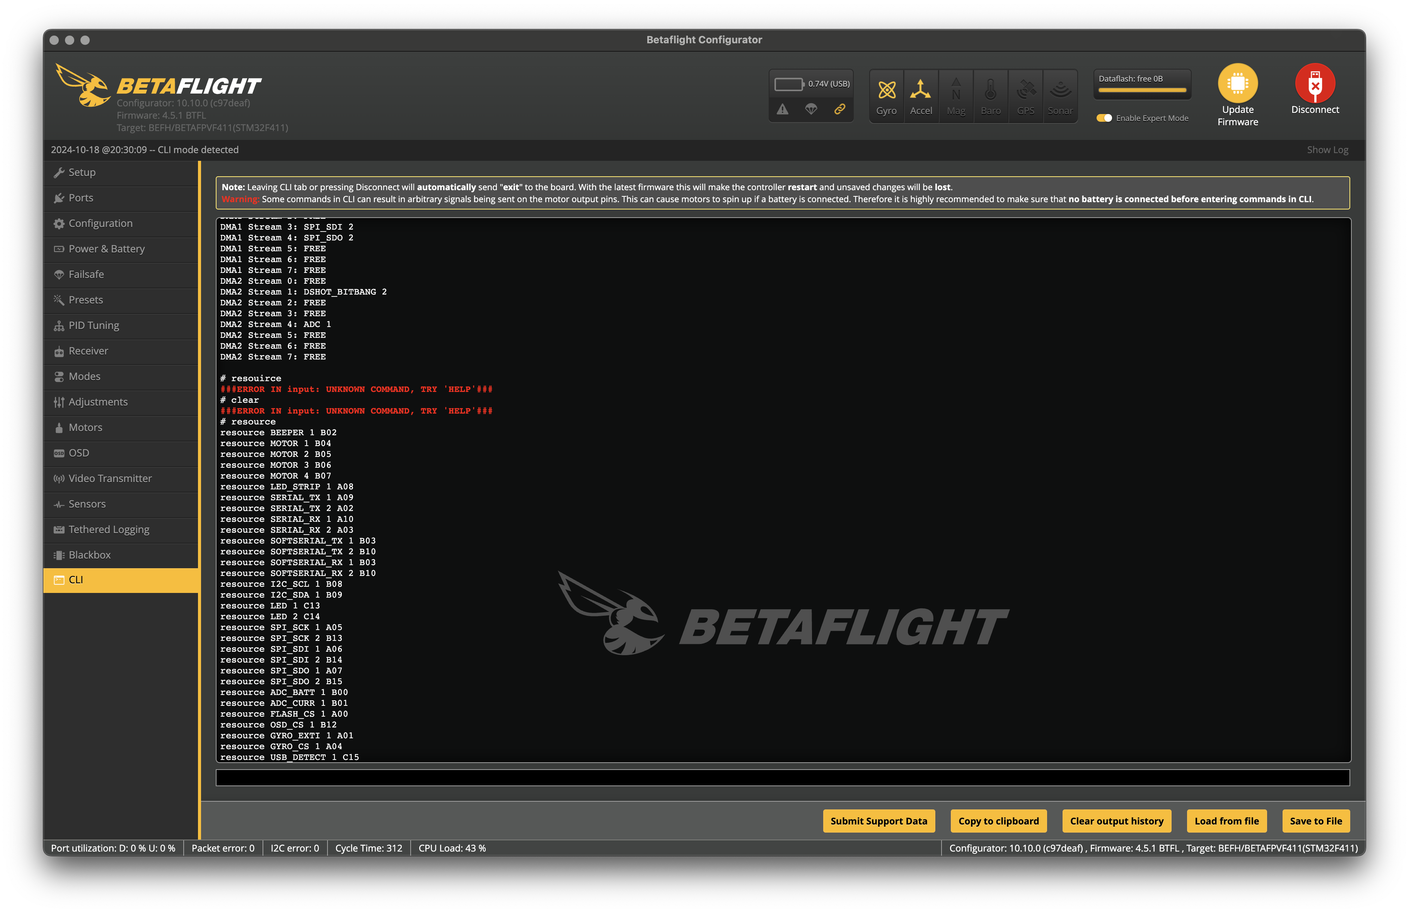This screenshot has height=913, width=1409.
Task: Click 'resource OSD_CS 1 B12' line
Action: [278, 725]
